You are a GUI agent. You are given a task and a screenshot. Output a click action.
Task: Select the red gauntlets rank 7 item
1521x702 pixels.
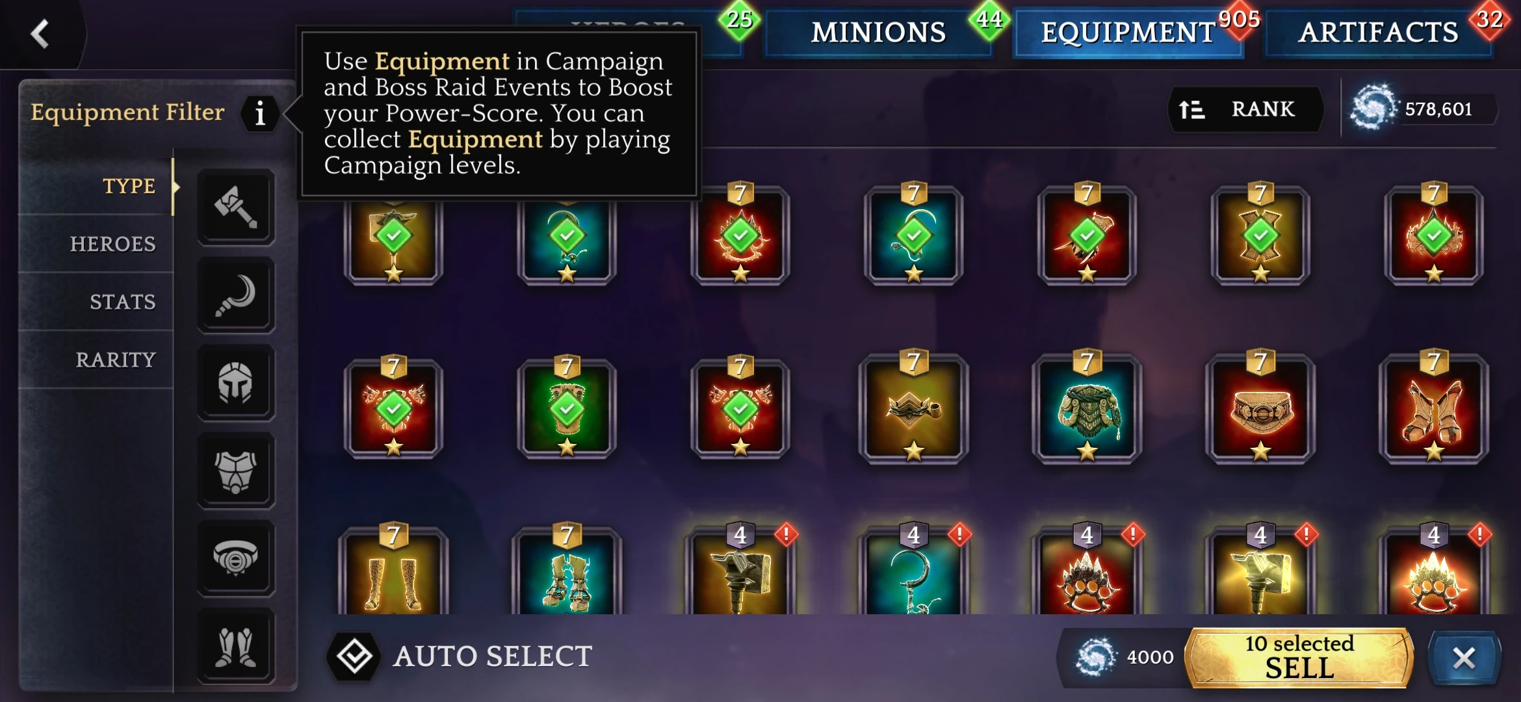pos(1433,409)
